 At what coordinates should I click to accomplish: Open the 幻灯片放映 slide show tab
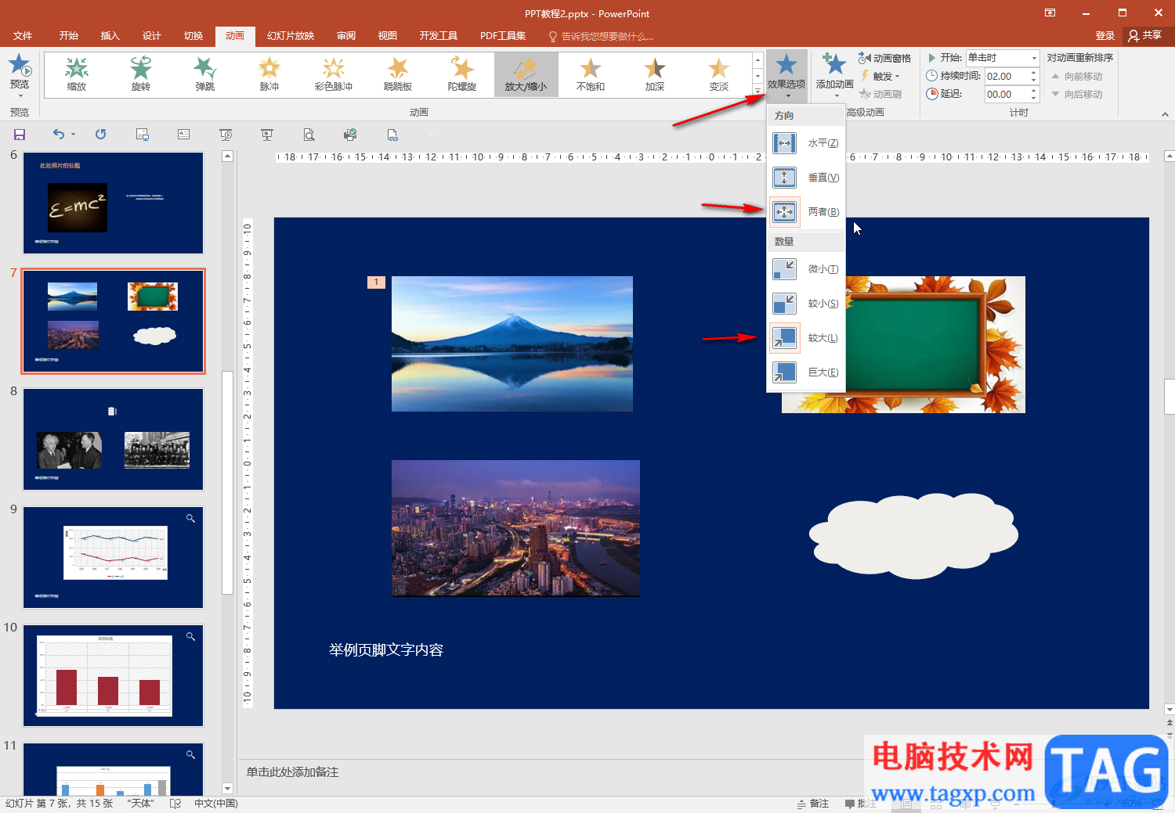tap(290, 36)
